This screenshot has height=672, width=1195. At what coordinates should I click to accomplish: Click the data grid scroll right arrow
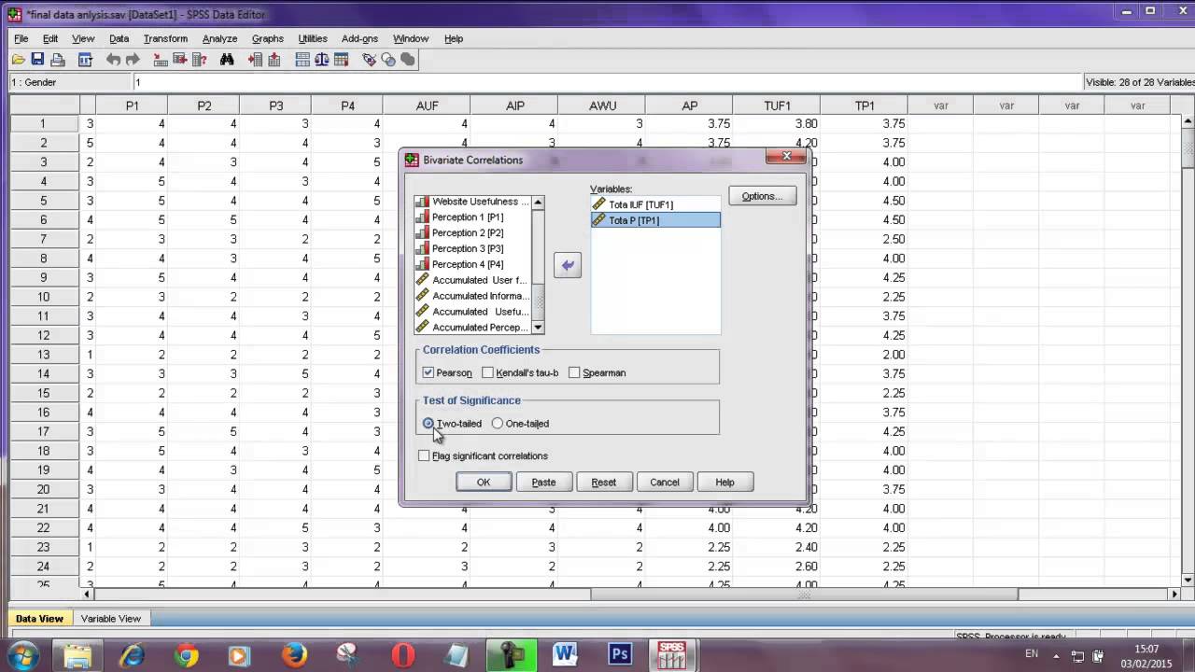[1175, 594]
